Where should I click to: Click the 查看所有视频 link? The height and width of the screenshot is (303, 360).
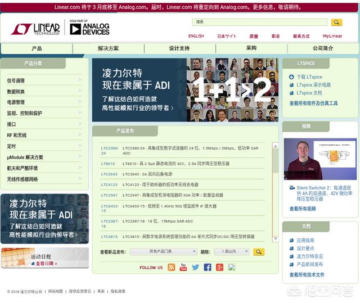(303, 209)
